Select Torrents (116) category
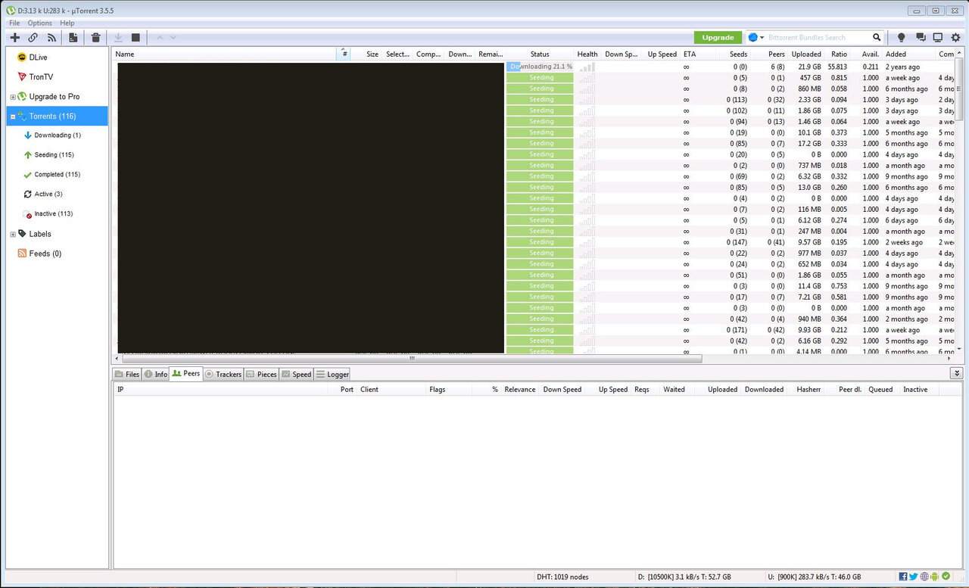 coord(58,117)
